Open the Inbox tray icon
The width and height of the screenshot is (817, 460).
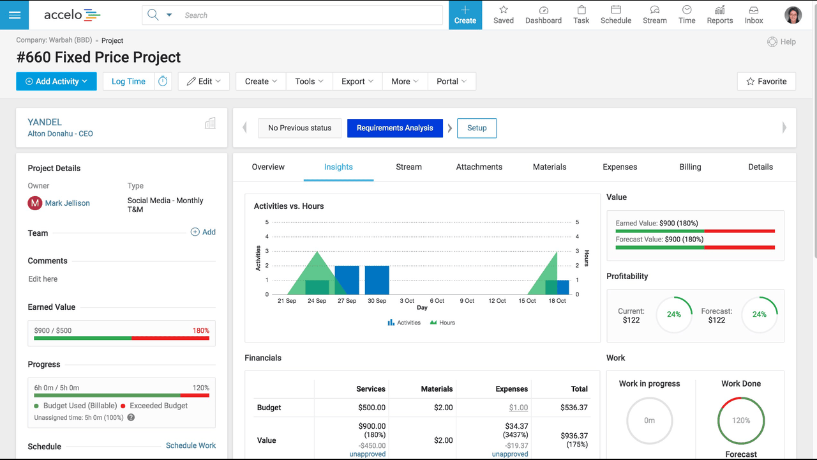(754, 10)
